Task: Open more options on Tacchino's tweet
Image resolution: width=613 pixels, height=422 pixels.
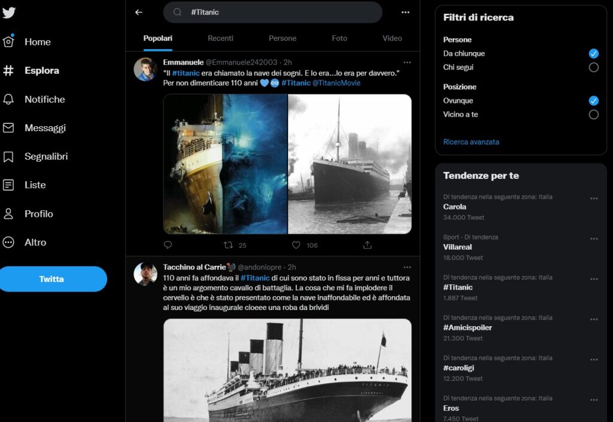Action: tap(407, 267)
